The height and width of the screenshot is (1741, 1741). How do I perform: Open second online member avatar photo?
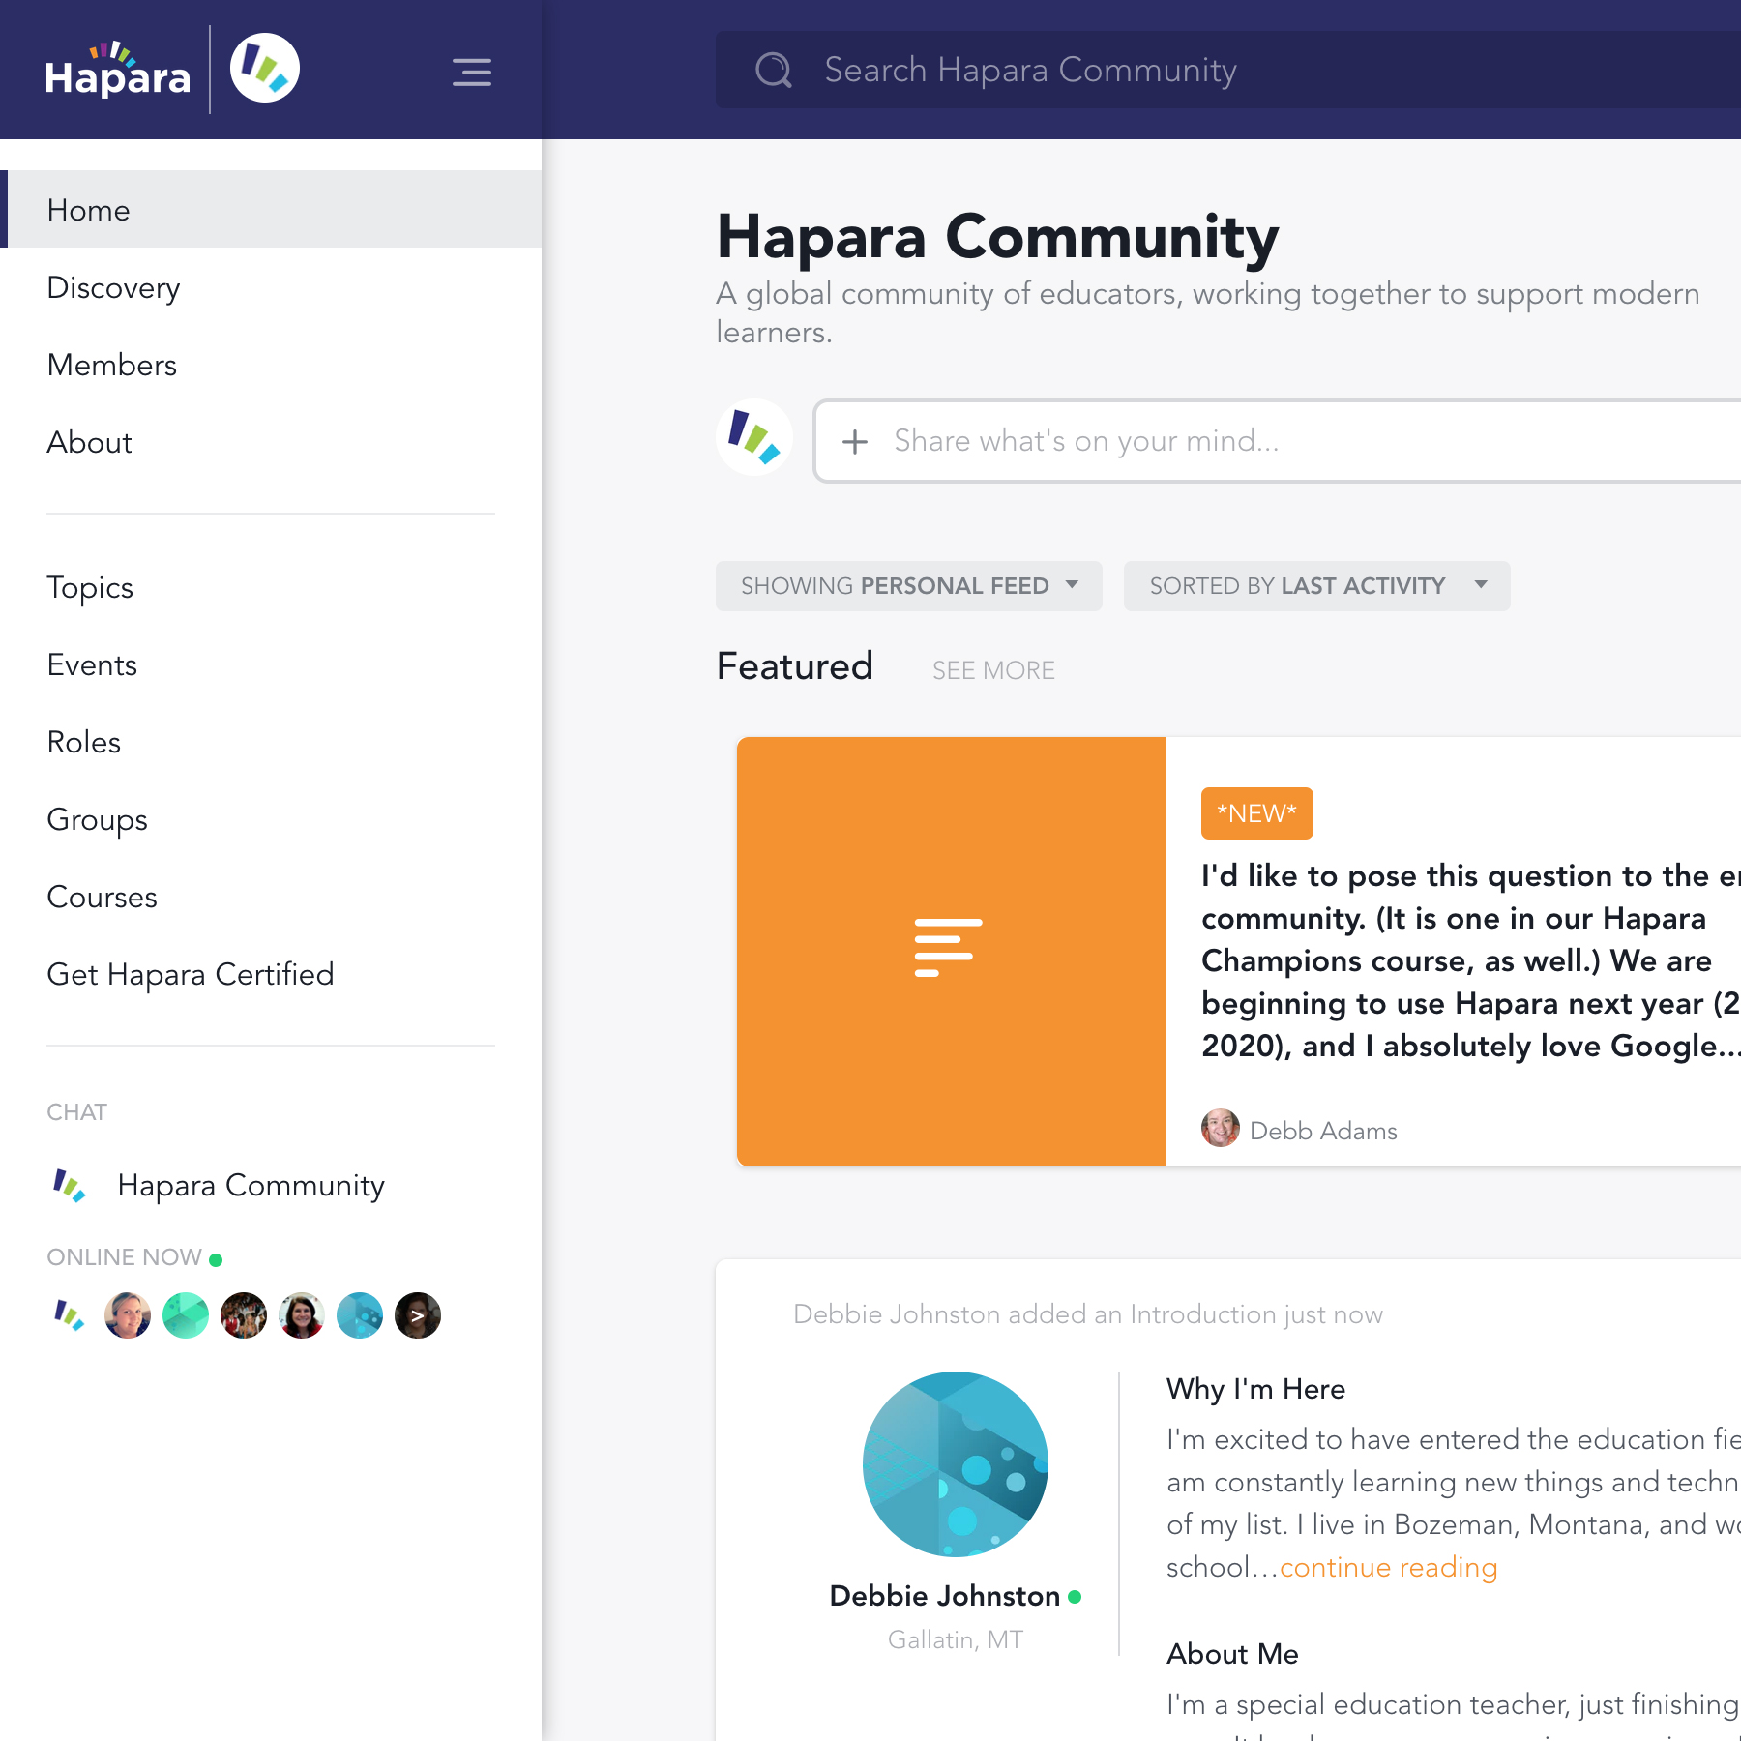[x=128, y=1315]
